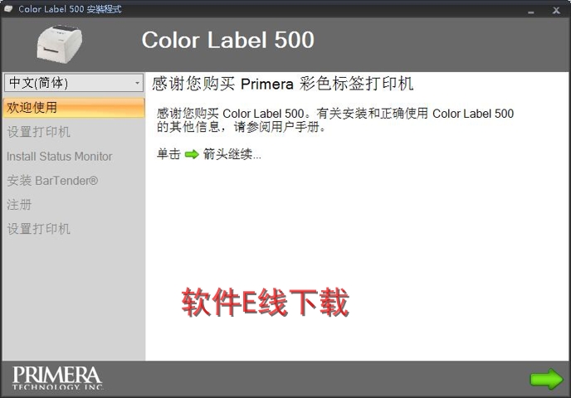Screen dimensions: 571x398
Task: Click the Color Label 500 header title
Action: (227, 40)
